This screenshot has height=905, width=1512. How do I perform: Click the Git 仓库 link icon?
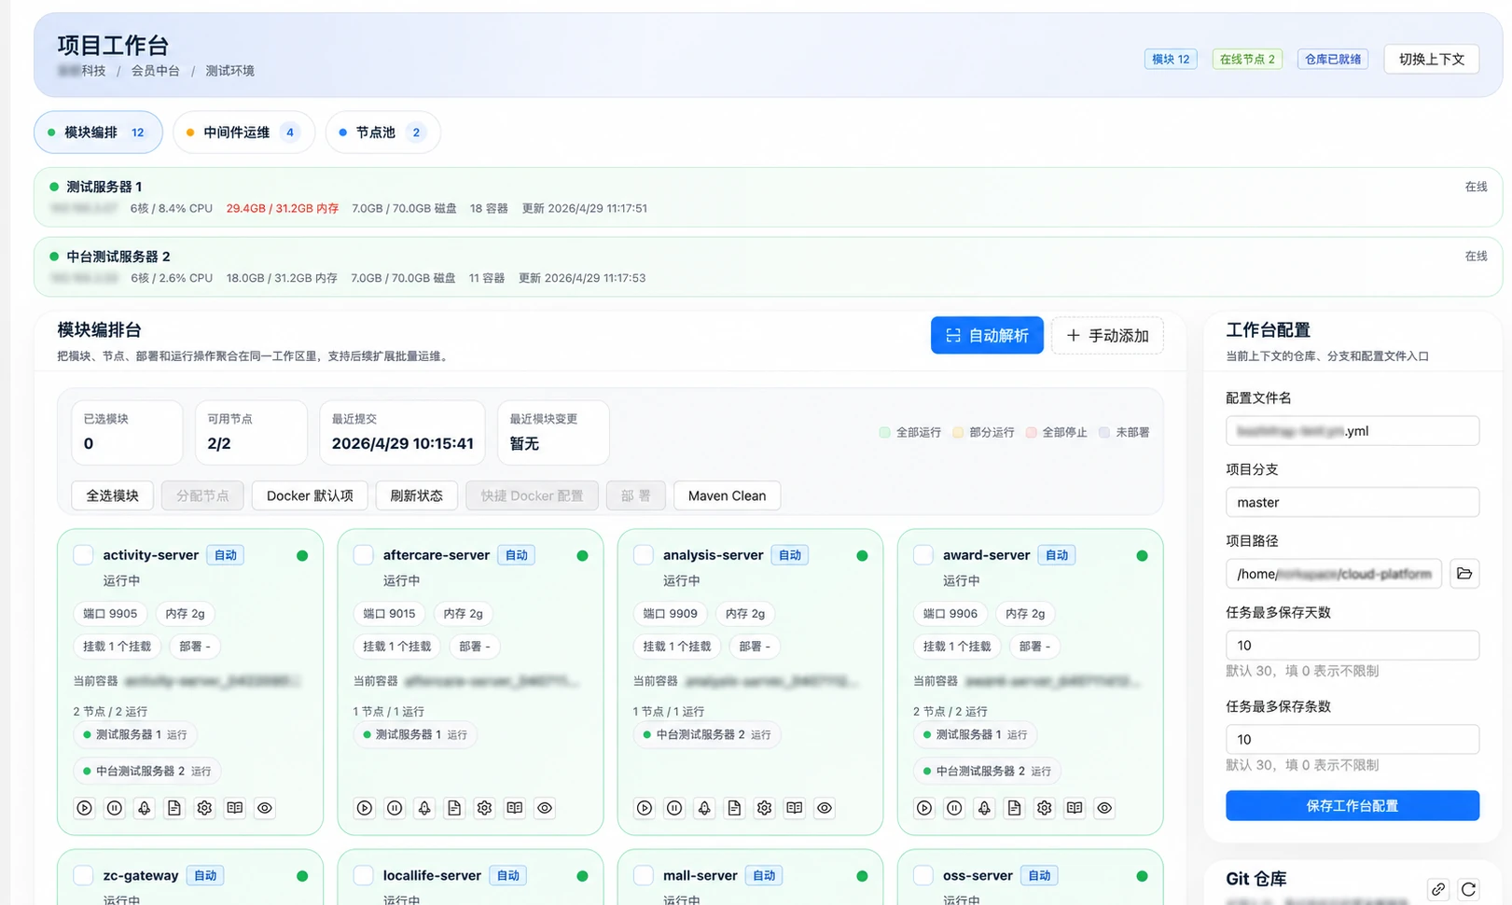(1438, 889)
